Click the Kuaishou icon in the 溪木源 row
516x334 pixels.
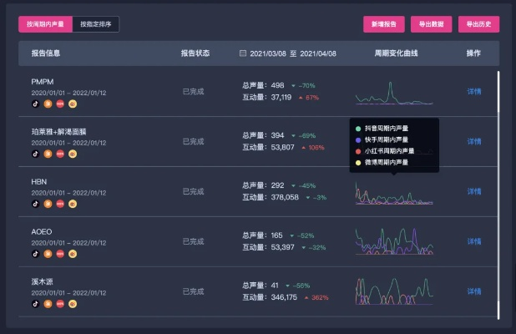pos(48,304)
